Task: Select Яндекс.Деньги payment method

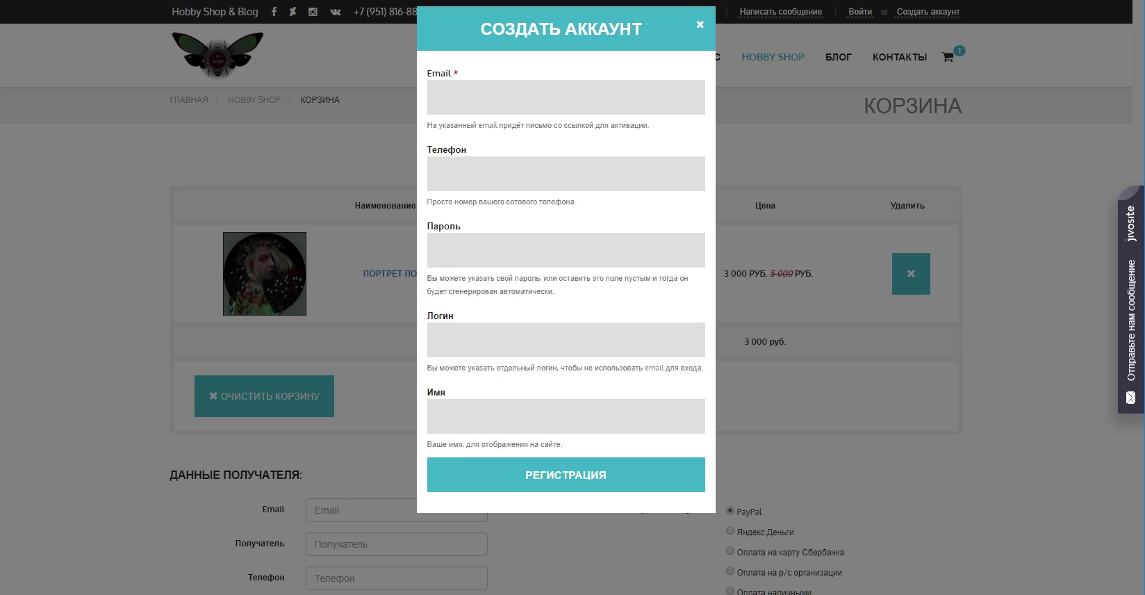Action: (x=730, y=531)
